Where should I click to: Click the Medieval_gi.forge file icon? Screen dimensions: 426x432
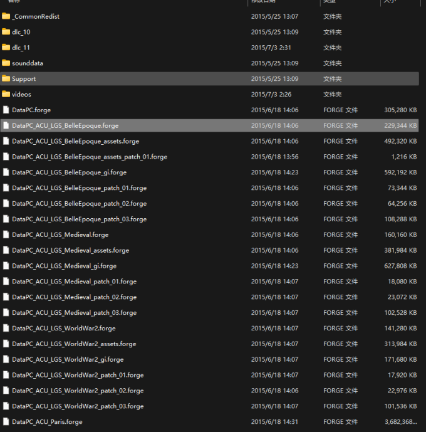coord(6,266)
